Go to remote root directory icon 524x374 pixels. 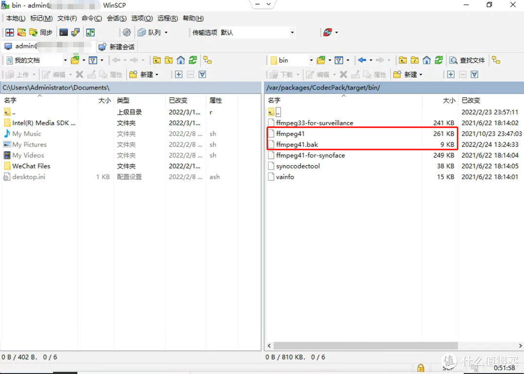coord(415,60)
